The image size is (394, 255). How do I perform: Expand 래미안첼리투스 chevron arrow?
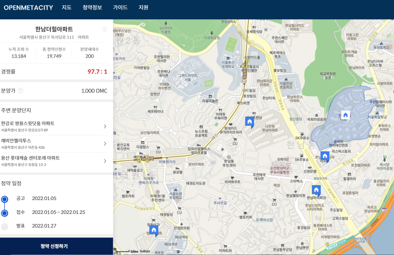105,144
